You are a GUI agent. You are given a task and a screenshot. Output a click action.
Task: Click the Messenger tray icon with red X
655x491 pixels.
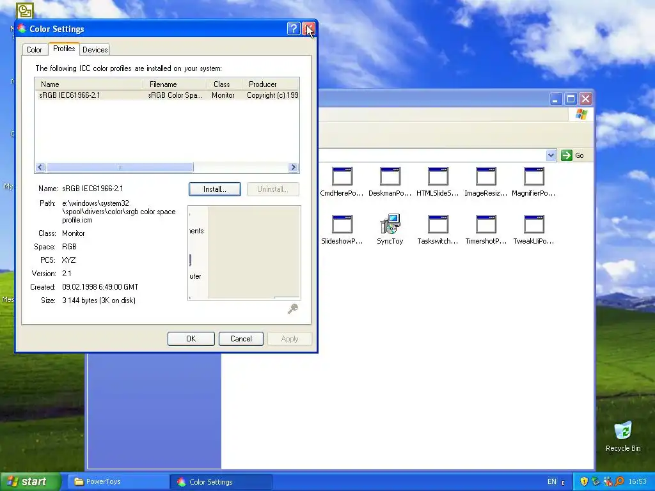point(608,482)
